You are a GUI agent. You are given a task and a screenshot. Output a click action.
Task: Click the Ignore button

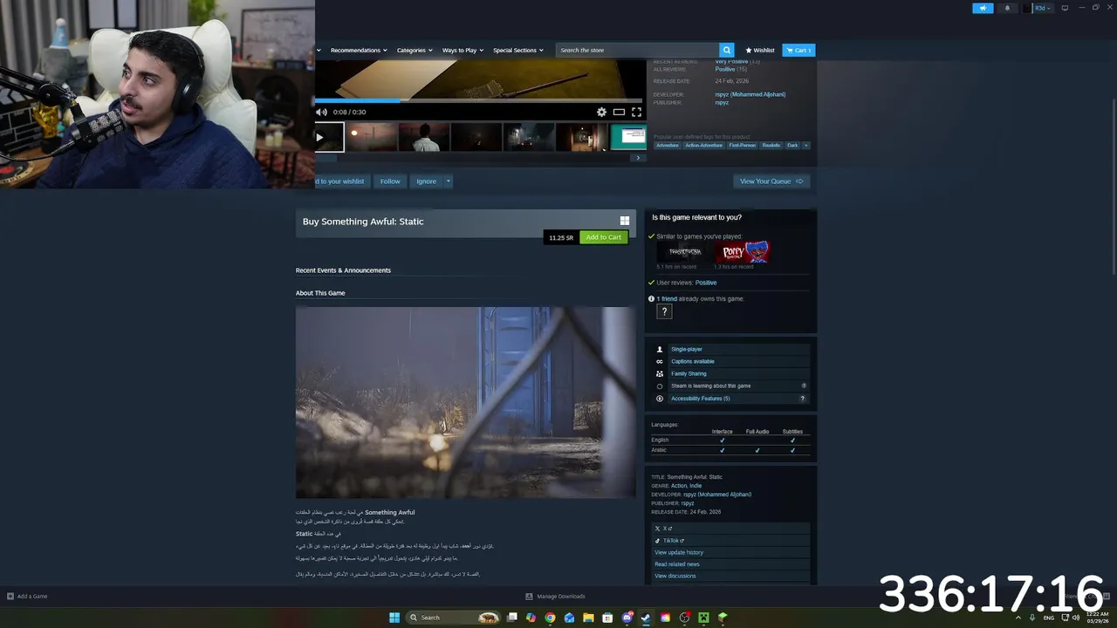[426, 181]
